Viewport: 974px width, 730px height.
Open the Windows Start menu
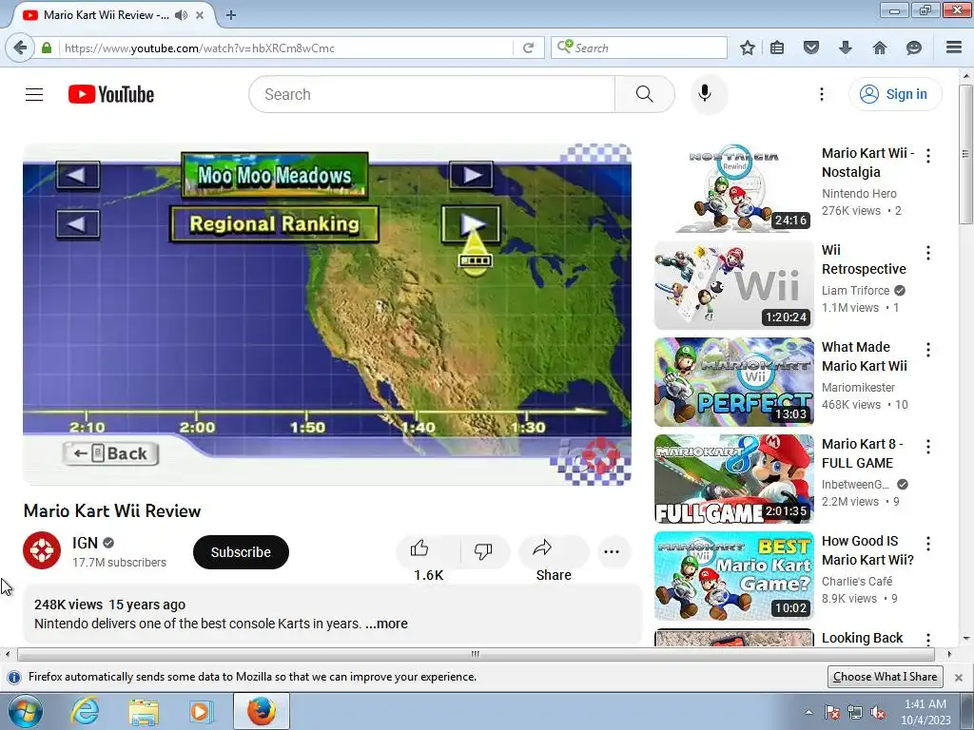pyautogui.click(x=25, y=711)
